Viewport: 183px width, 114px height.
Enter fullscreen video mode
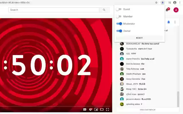108,109
